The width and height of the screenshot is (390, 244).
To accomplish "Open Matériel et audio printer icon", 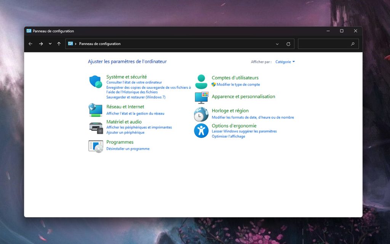I will (x=96, y=127).
